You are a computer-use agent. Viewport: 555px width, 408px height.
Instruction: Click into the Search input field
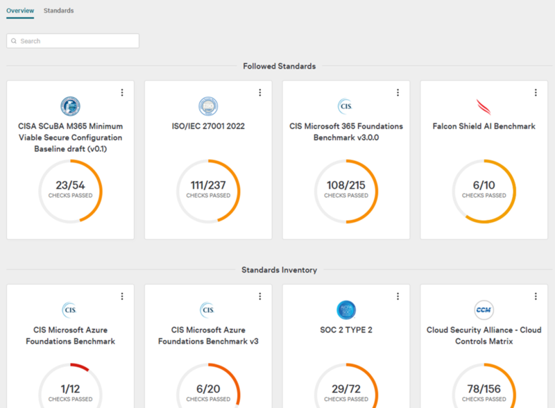click(73, 41)
